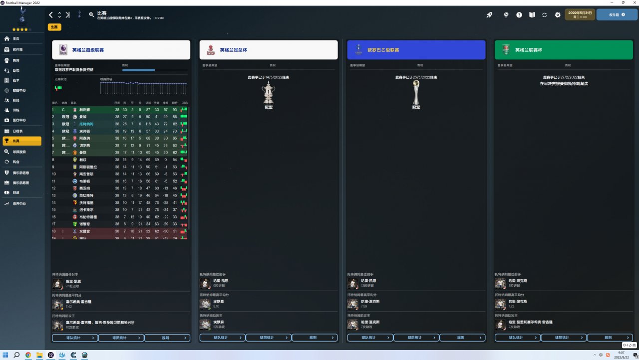Click the 训练 training cone icon in sidebar
The width and height of the screenshot is (639, 360).
(7, 110)
